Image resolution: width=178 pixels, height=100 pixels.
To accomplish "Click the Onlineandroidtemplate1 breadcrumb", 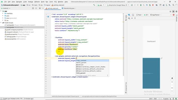I will point(10,5).
